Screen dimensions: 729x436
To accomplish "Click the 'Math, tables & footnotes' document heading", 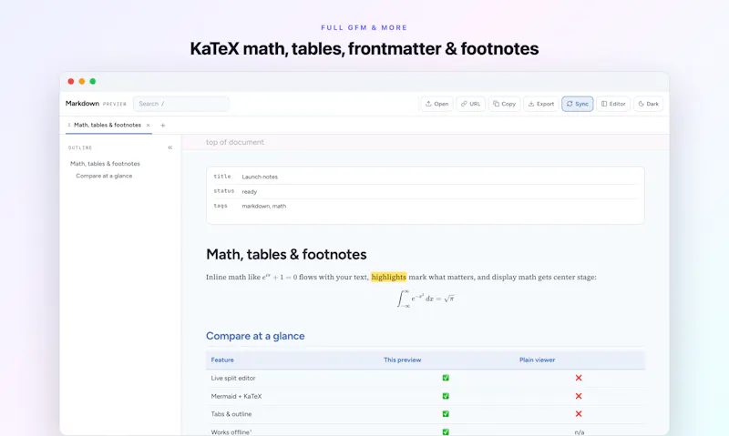I will coord(286,255).
